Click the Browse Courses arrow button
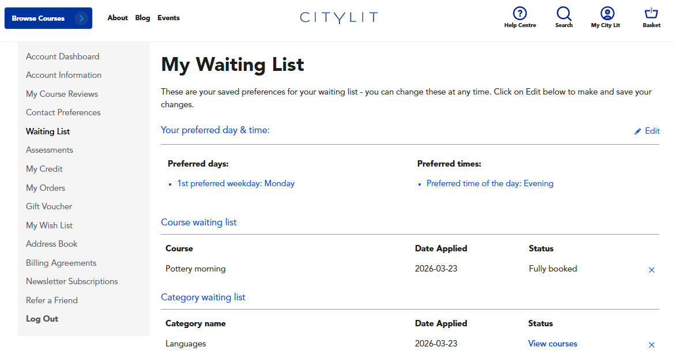This screenshot has height=362, width=675. coord(81,18)
